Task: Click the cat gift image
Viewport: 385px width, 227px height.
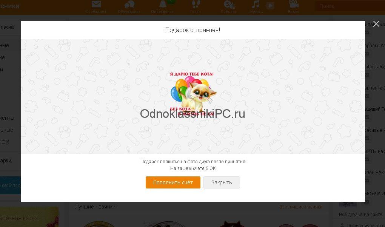Action: click(192, 94)
